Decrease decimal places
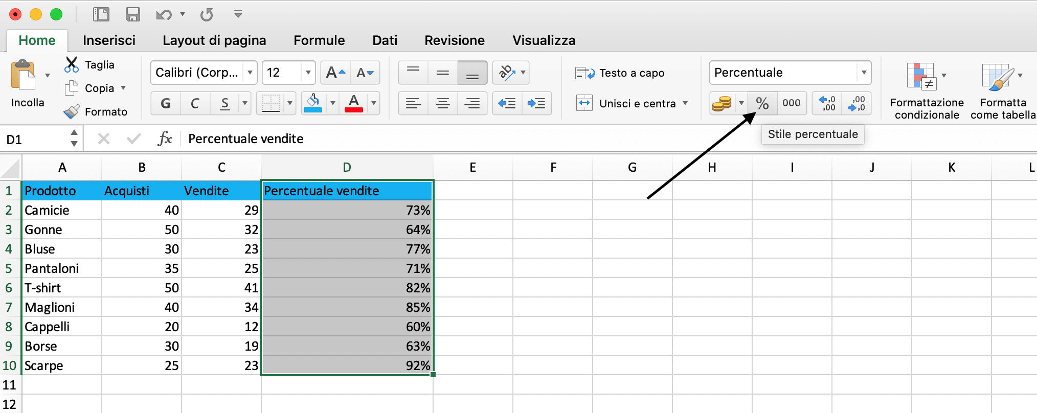The width and height of the screenshot is (1037, 413). [856, 103]
